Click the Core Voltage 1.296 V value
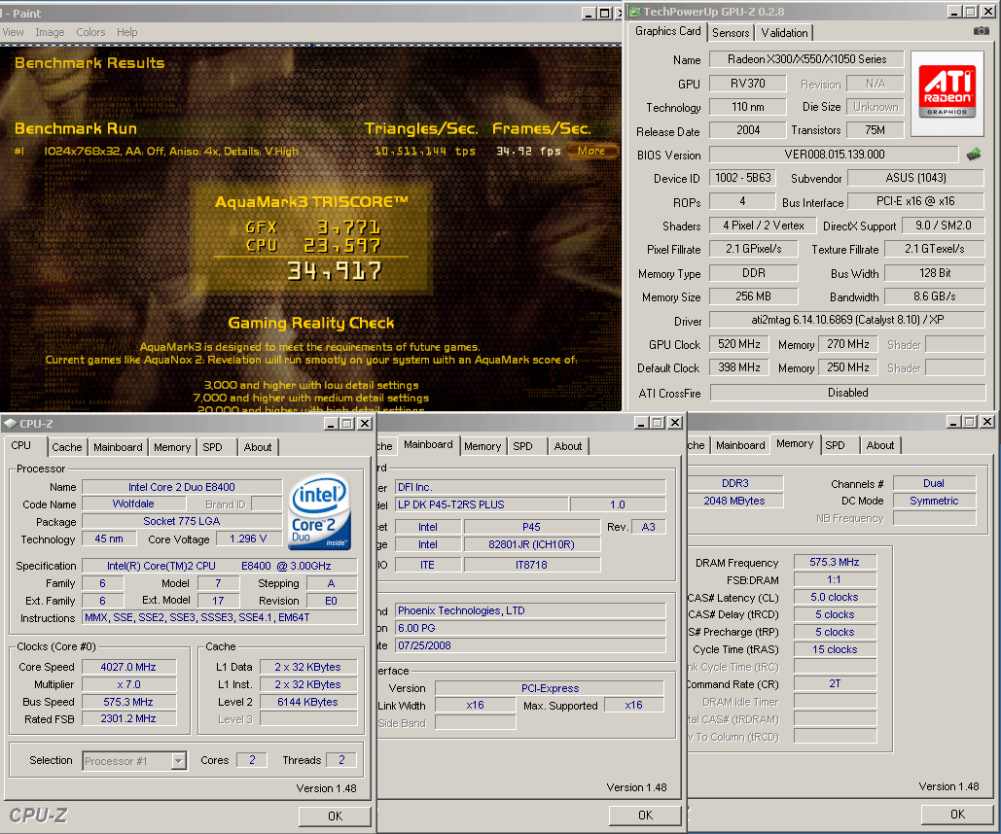 click(248, 539)
